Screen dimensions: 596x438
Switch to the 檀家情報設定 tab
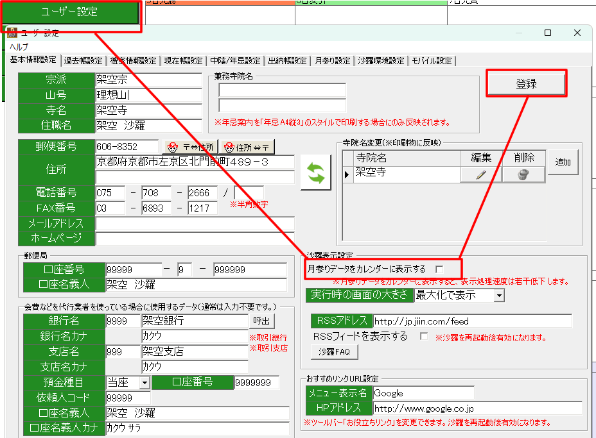click(134, 61)
